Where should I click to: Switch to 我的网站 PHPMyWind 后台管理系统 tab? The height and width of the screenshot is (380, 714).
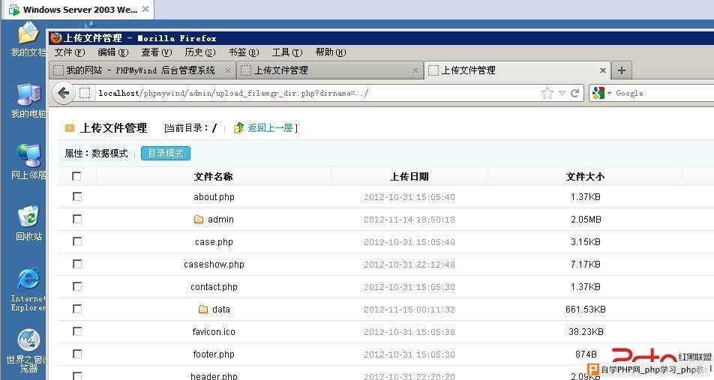pyautogui.click(x=141, y=70)
